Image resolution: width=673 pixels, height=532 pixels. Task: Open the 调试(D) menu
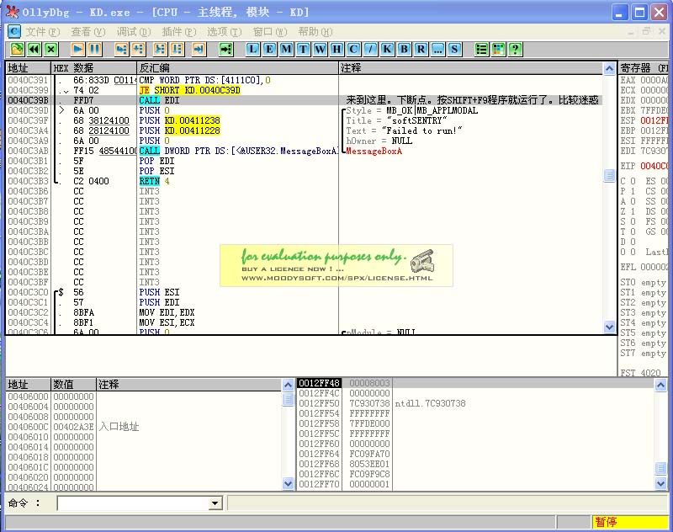134,32
